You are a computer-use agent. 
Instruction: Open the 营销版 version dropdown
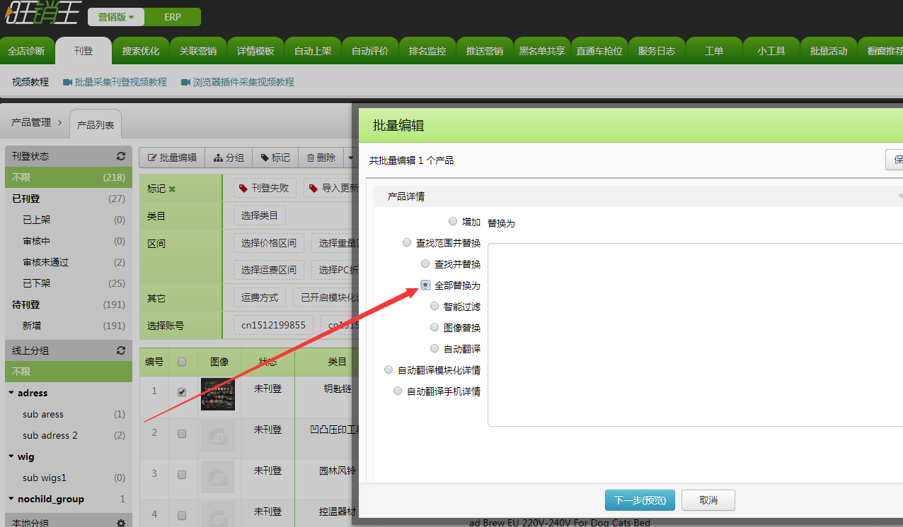coord(116,17)
